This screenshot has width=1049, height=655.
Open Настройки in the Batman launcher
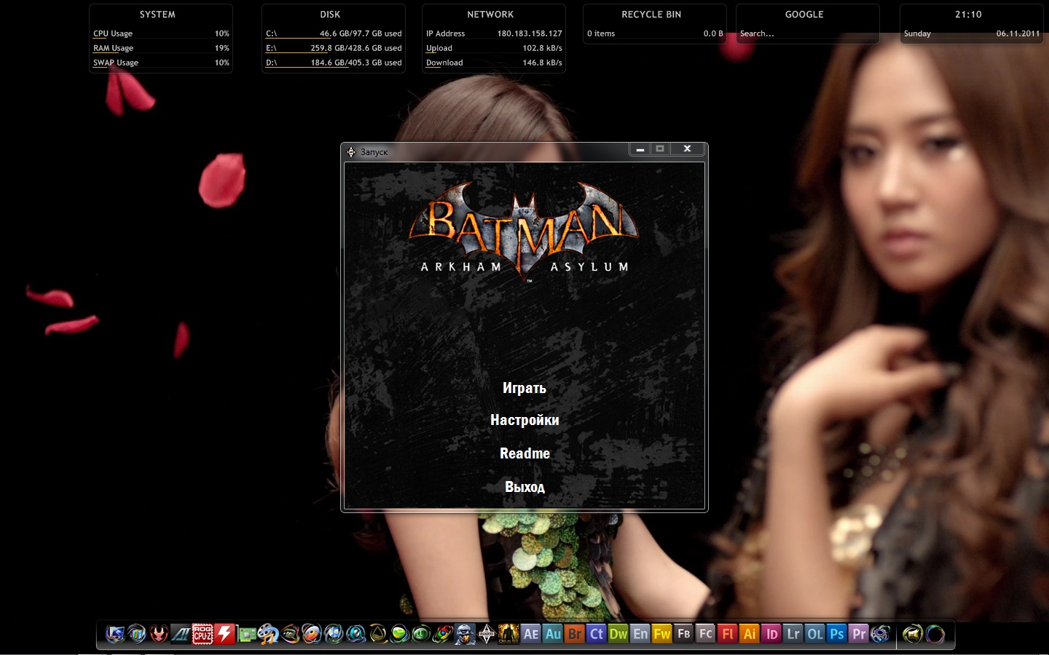(x=524, y=420)
